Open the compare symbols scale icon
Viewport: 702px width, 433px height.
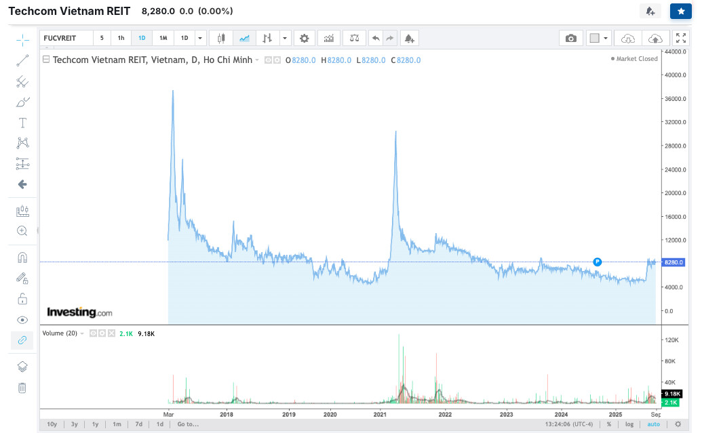[x=354, y=38]
